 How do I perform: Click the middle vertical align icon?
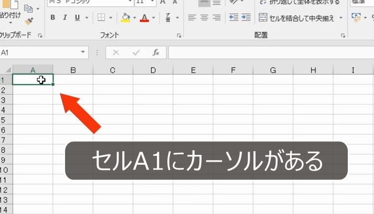pos(205,3)
